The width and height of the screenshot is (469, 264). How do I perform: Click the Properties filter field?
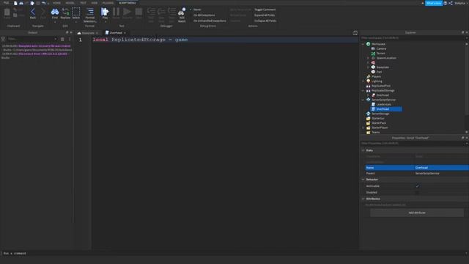click(x=413, y=144)
